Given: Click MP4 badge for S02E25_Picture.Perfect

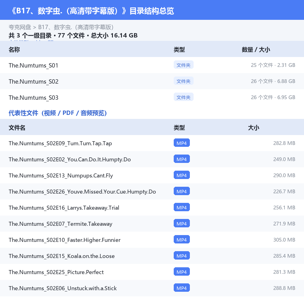Looking at the screenshot, I should coord(181,272).
